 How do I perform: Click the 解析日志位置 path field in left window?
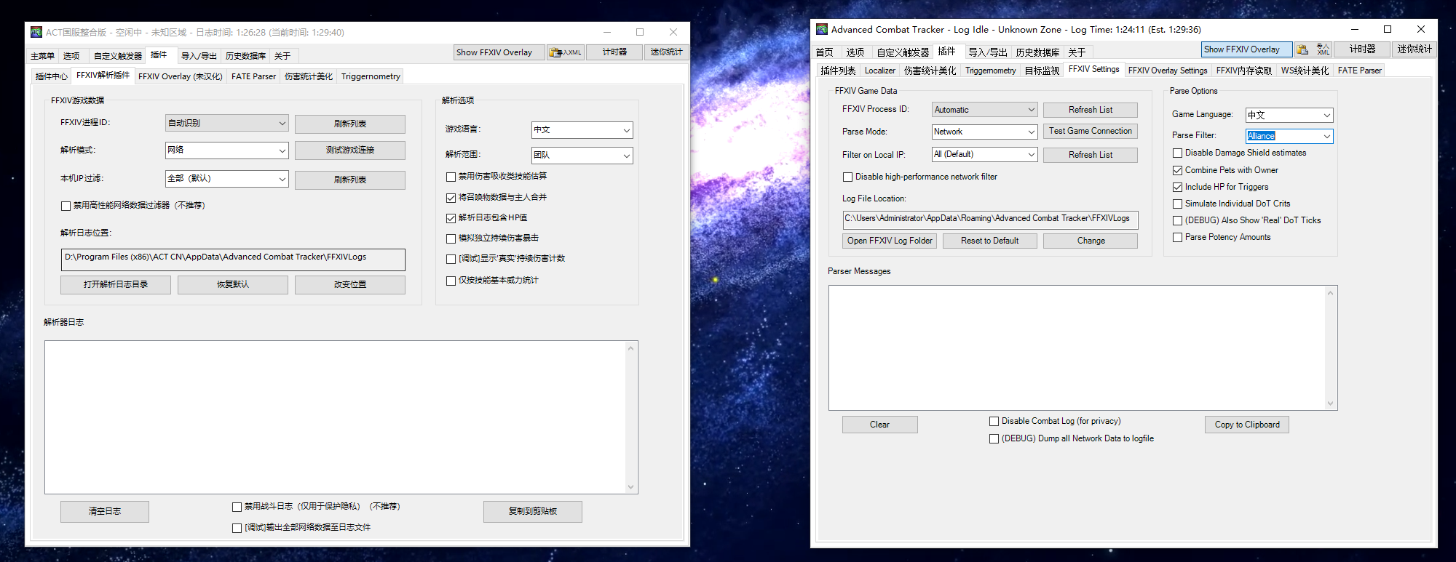233,260
